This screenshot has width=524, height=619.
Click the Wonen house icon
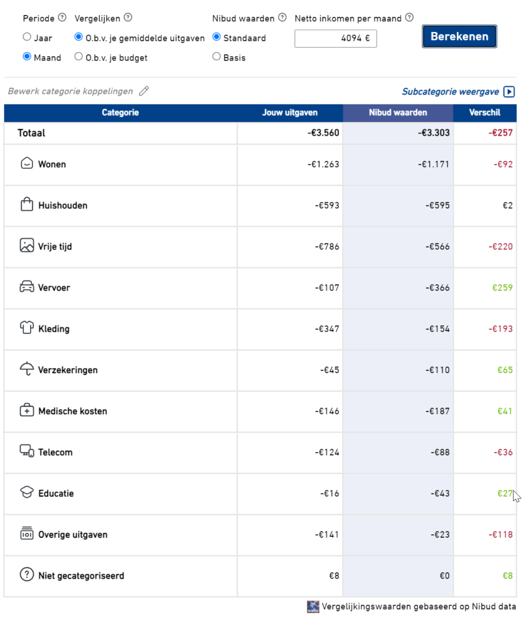pos(27,164)
